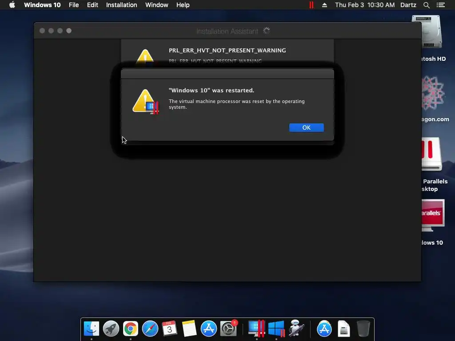Open App Store icon beside Notes
This screenshot has width=455, height=341.
209,329
